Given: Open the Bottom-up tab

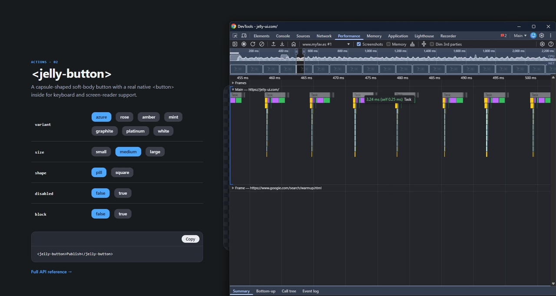Looking at the screenshot, I should coord(266,291).
